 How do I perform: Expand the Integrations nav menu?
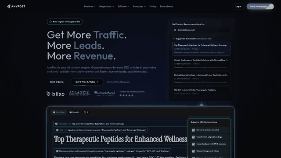click(x=106, y=7)
